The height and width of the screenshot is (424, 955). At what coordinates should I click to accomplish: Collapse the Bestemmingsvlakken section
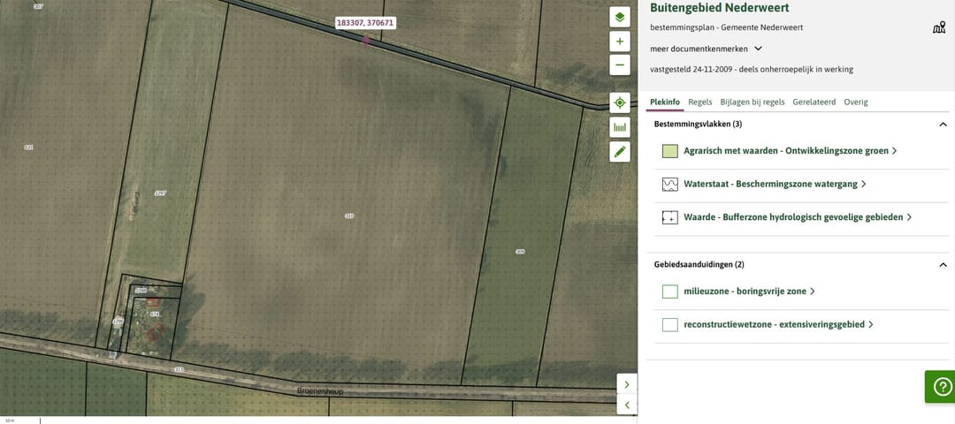click(943, 125)
